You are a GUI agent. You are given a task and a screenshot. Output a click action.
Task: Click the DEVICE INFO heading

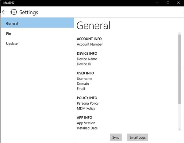click(x=87, y=53)
